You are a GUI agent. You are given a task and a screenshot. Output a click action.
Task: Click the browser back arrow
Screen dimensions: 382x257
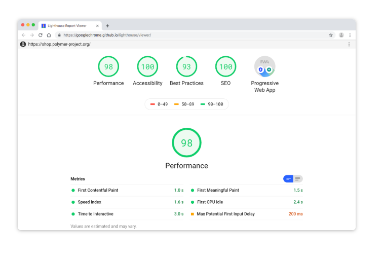(23, 35)
